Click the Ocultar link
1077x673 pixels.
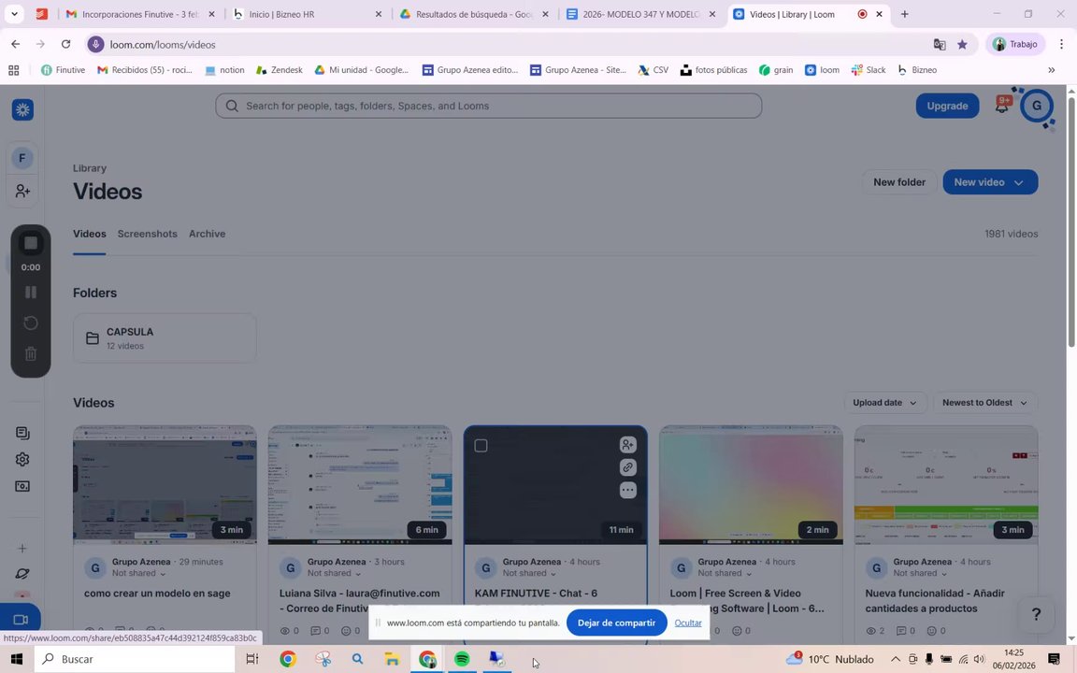coord(687,623)
